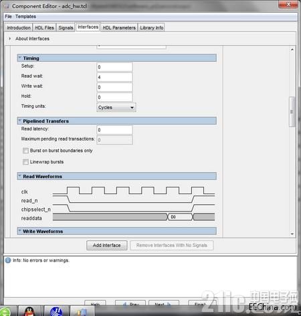
Task: Click the info icon in the message panel
Action: click(x=8, y=260)
